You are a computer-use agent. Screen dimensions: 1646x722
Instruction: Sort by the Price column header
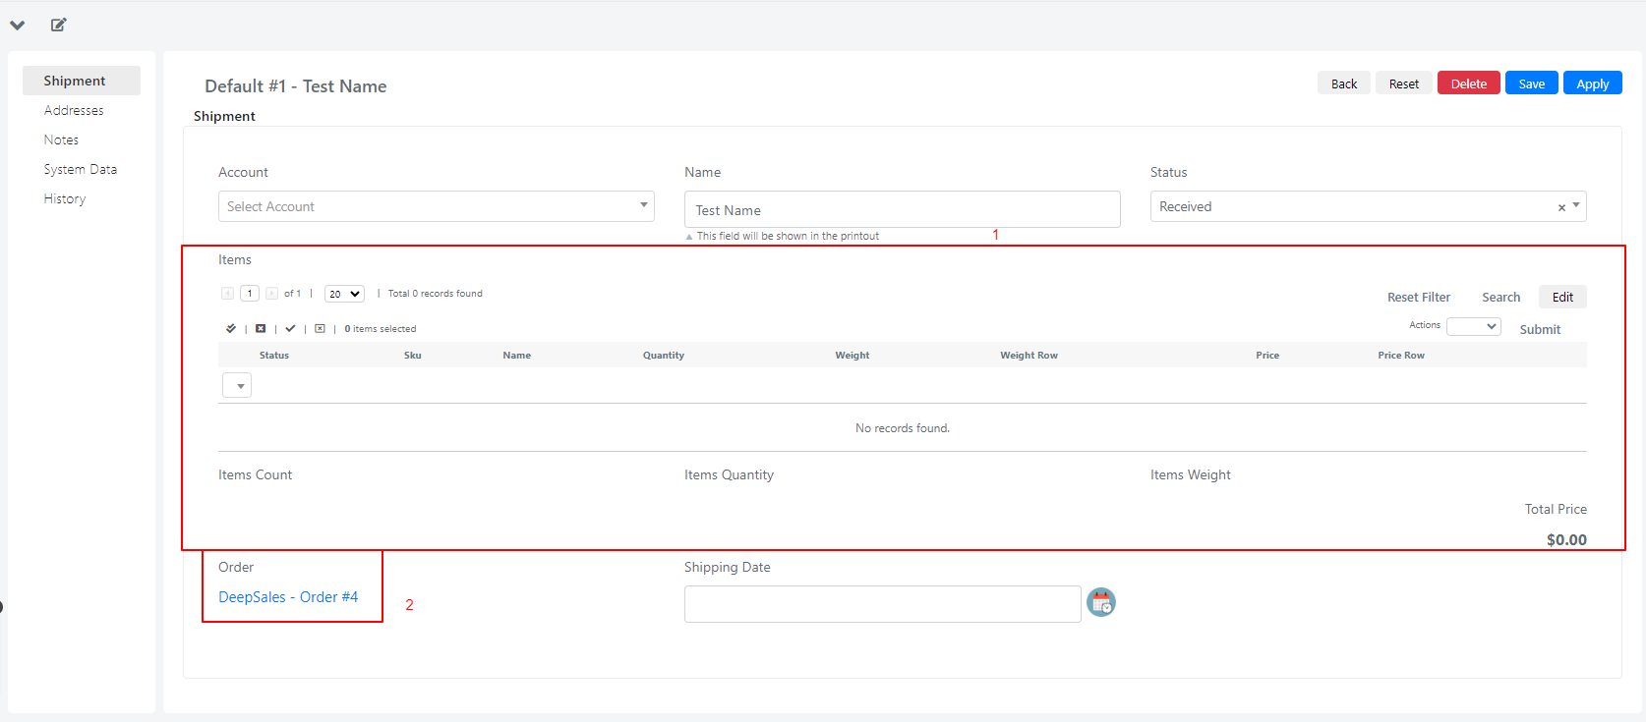click(1267, 356)
